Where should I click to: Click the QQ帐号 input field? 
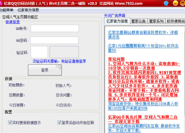click(55, 28)
